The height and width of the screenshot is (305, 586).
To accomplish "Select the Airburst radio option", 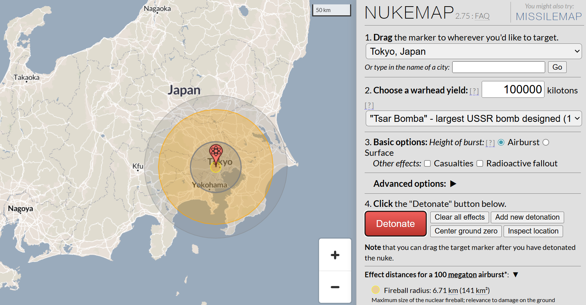I will pyautogui.click(x=501, y=142).
